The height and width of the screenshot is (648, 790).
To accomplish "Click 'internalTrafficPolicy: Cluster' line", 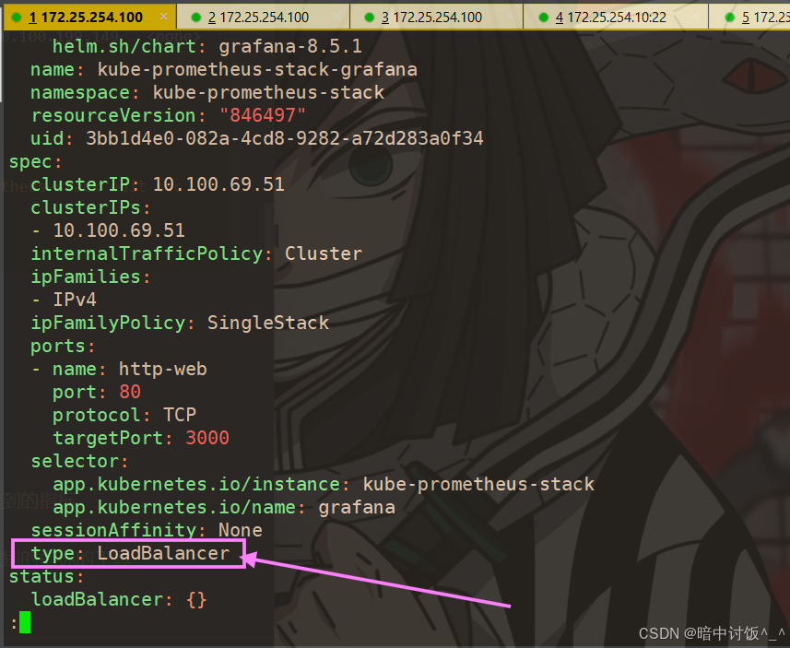I will [196, 253].
